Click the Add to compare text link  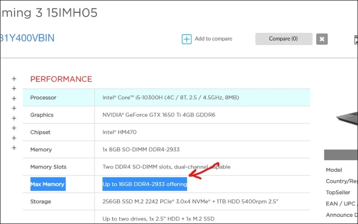coord(213,39)
